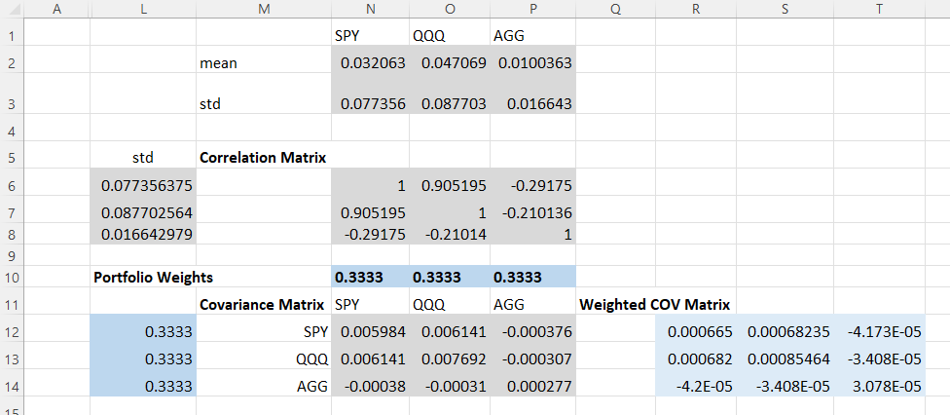Click weight 0.3333 in cell P10
950x415 pixels.
tap(532, 278)
